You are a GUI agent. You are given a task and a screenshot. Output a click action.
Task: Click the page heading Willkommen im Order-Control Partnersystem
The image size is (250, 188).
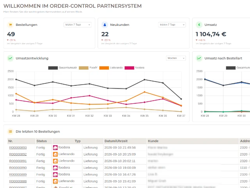(73, 6)
